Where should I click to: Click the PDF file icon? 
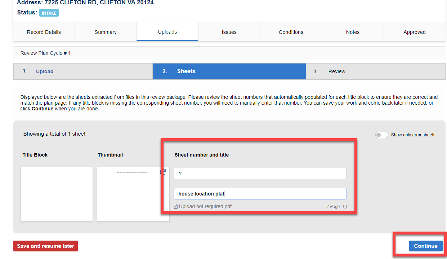coord(176,207)
